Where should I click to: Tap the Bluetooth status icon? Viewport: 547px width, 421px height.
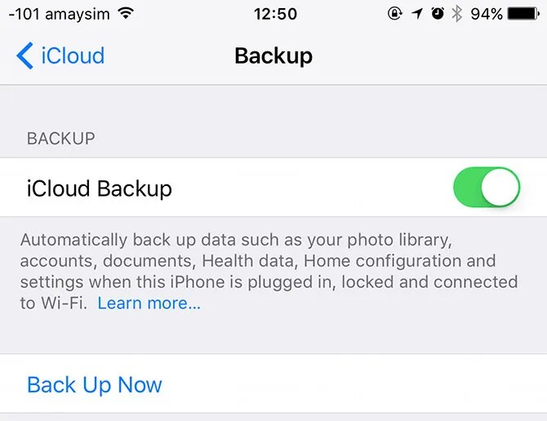[456, 14]
